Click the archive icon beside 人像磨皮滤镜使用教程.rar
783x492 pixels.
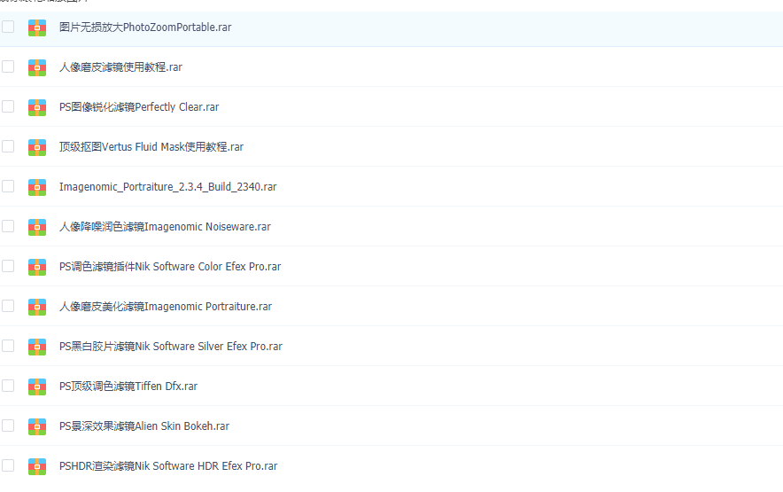[37, 67]
